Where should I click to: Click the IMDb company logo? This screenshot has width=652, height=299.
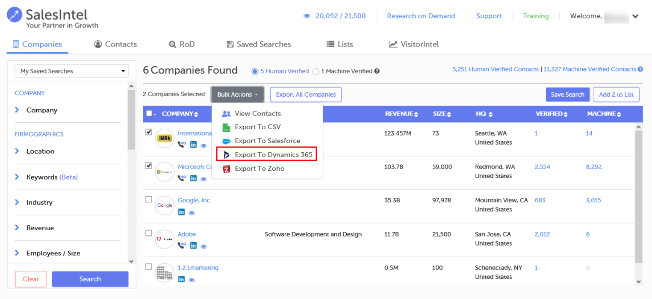coord(165,138)
